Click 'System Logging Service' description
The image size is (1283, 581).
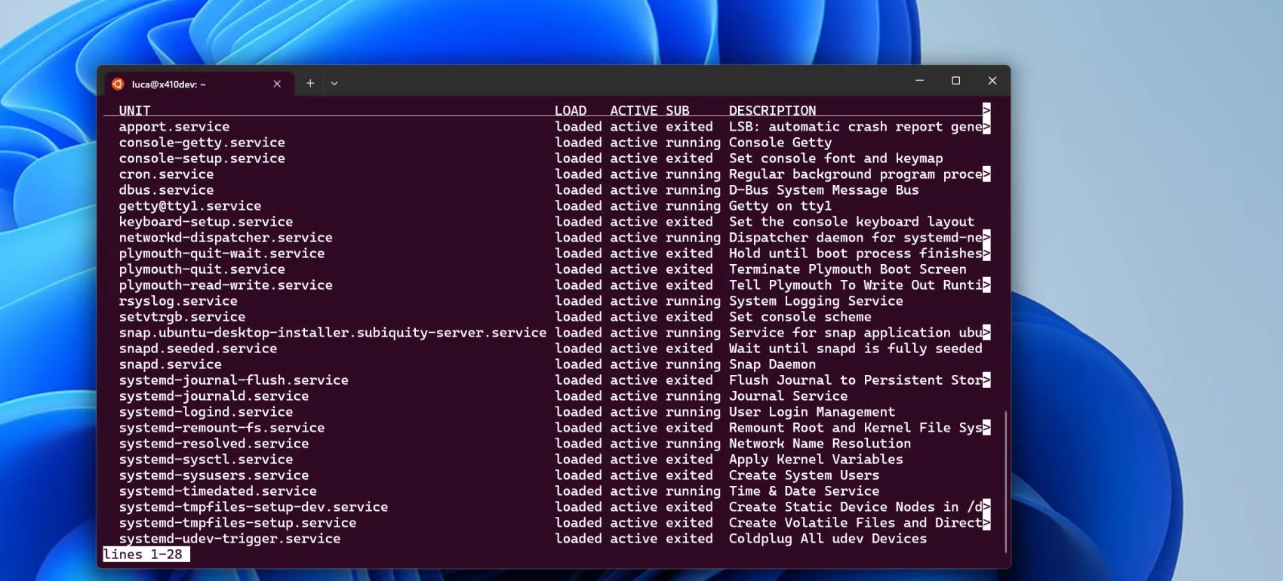click(x=816, y=301)
